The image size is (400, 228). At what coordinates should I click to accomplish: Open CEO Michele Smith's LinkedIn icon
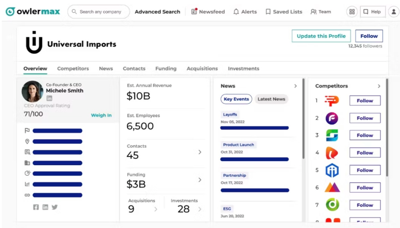(x=49, y=98)
